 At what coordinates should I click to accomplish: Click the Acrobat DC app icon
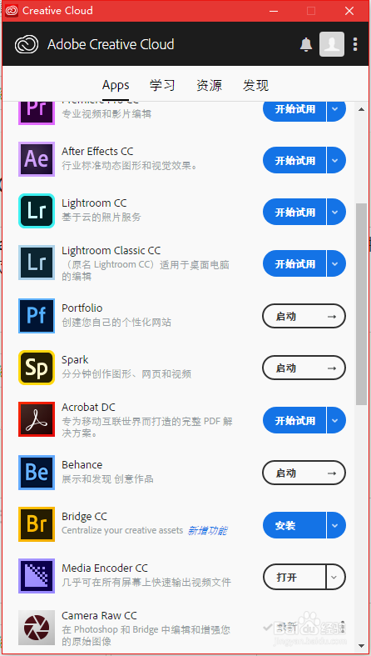pos(37,419)
